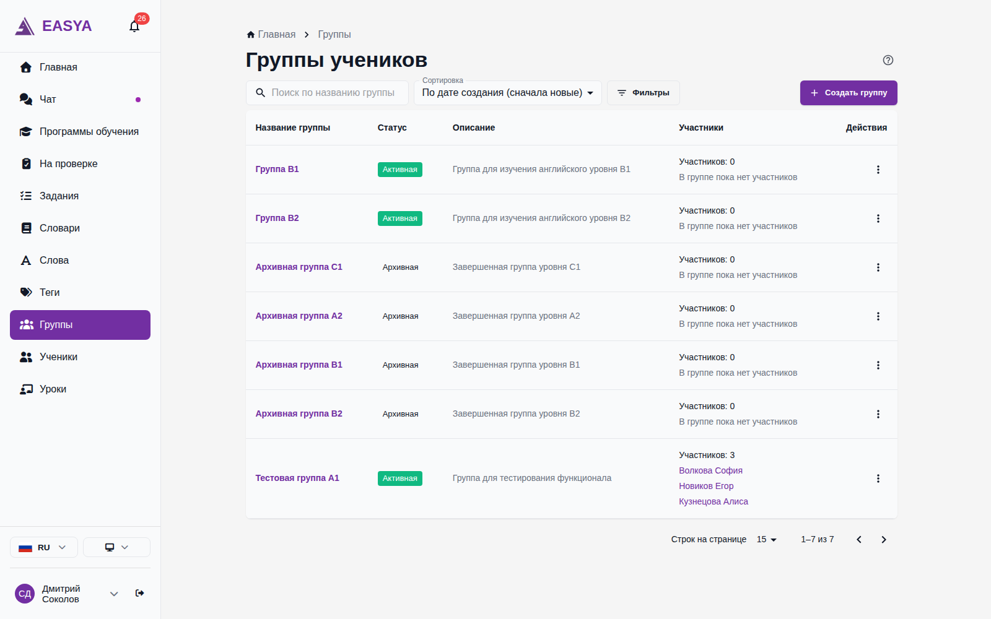991x619 pixels.
Task: Open the Тестовая группа A1 link
Action: pyautogui.click(x=297, y=478)
